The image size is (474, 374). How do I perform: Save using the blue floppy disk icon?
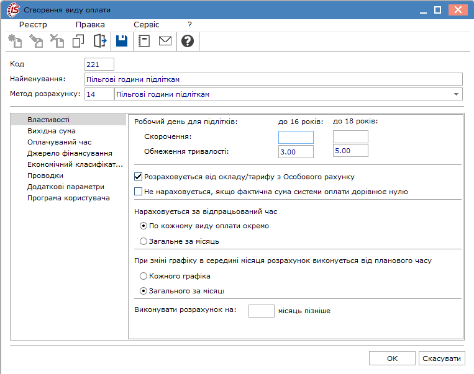point(122,41)
